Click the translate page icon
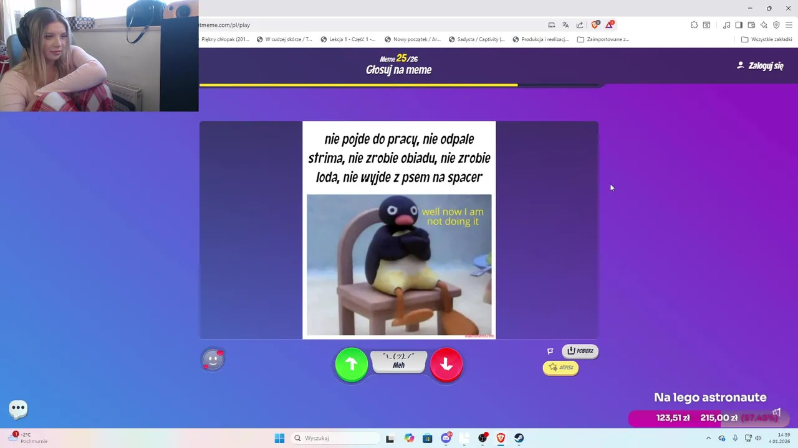The image size is (798, 448). point(565,25)
